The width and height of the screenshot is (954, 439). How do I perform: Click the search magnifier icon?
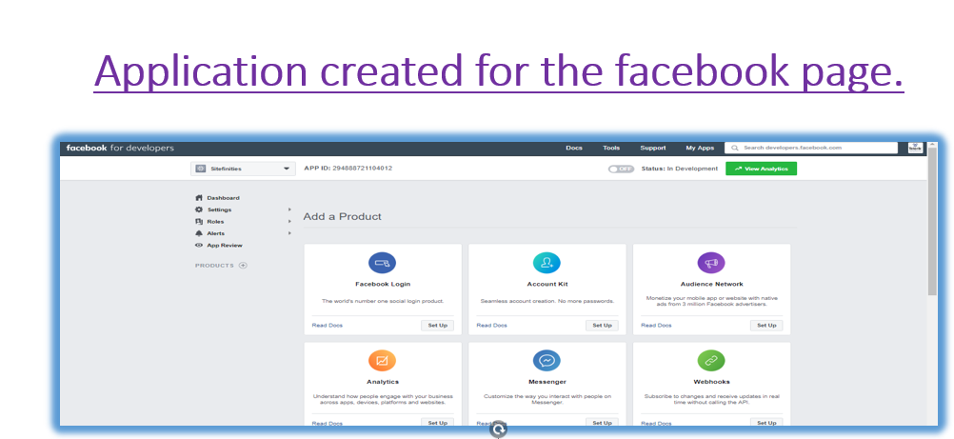click(x=735, y=148)
